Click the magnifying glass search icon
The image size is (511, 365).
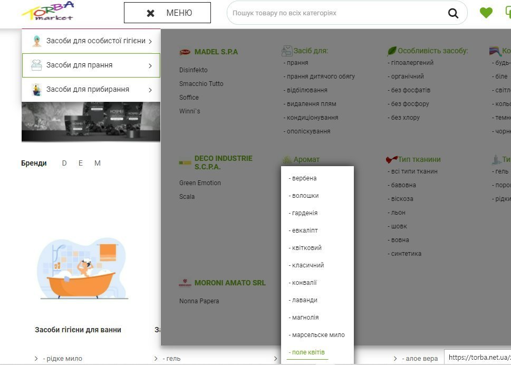(453, 13)
